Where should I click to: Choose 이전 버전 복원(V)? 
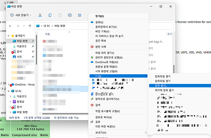[118, 126]
